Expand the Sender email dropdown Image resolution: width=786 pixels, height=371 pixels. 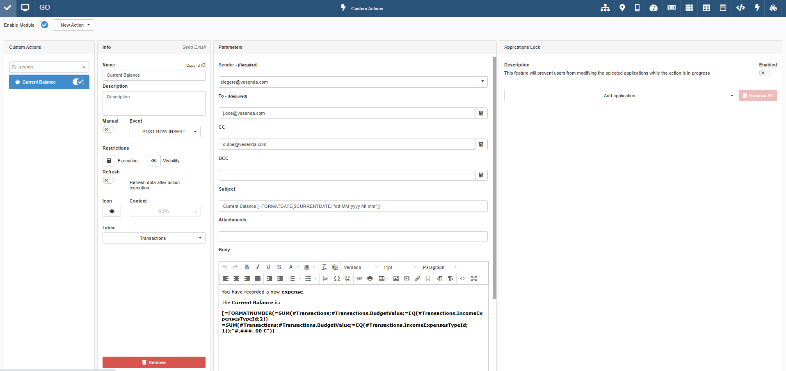482,82
